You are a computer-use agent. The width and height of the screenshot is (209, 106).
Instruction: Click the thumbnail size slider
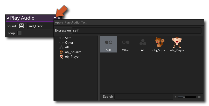[x=187, y=97]
